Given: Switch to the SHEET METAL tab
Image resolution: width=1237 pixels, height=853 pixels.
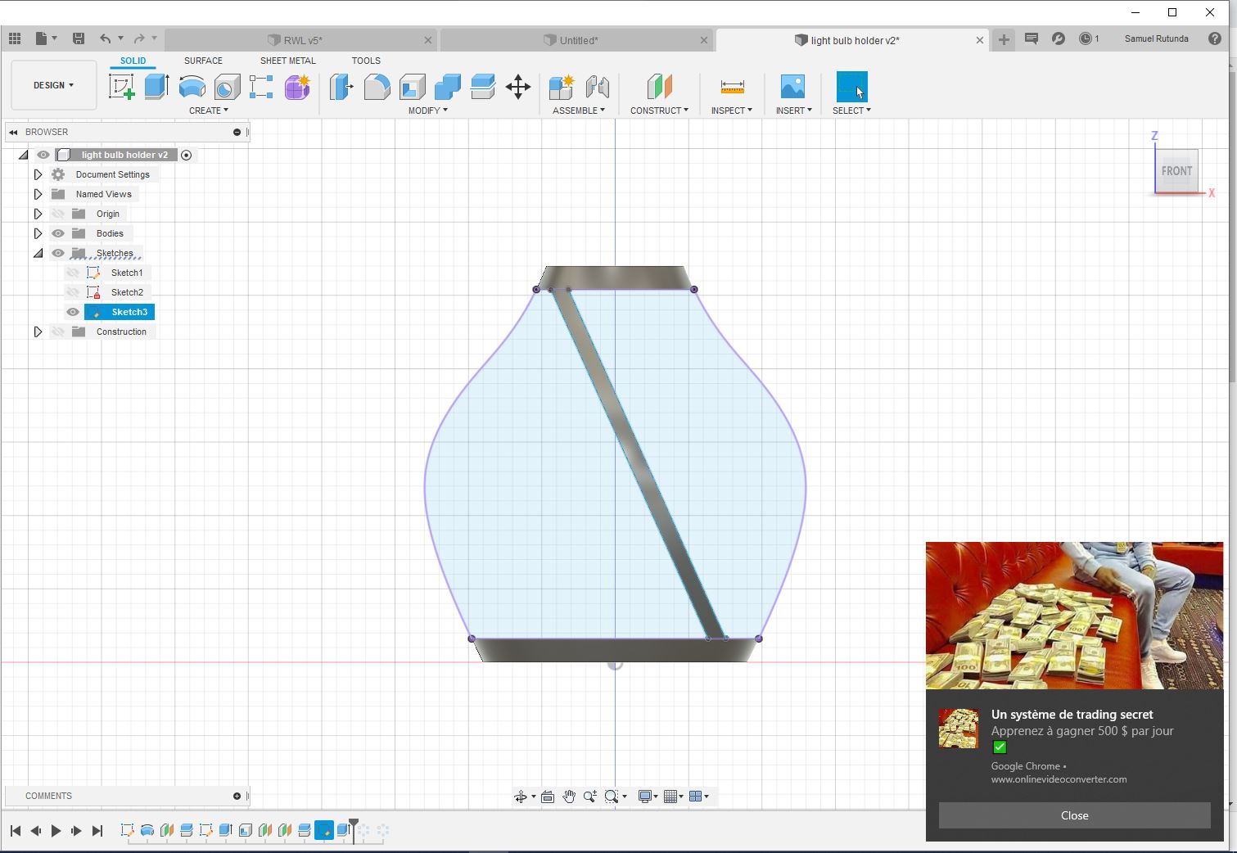Looking at the screenshot, I should (x=288, y=61).
